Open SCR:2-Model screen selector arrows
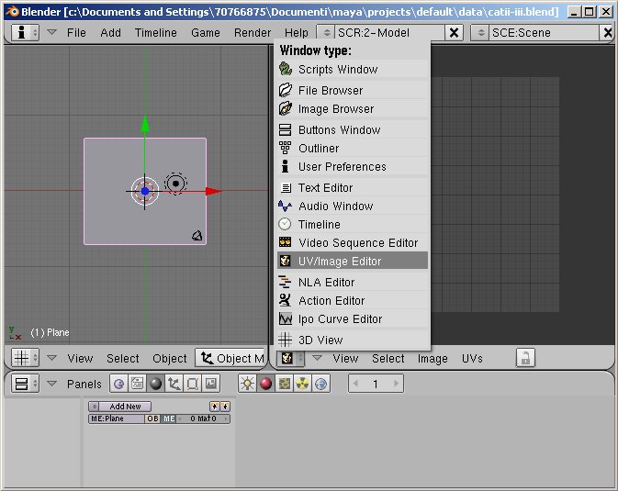The width and height of the screenshot is (618, 491). click(x=326, y=33)
